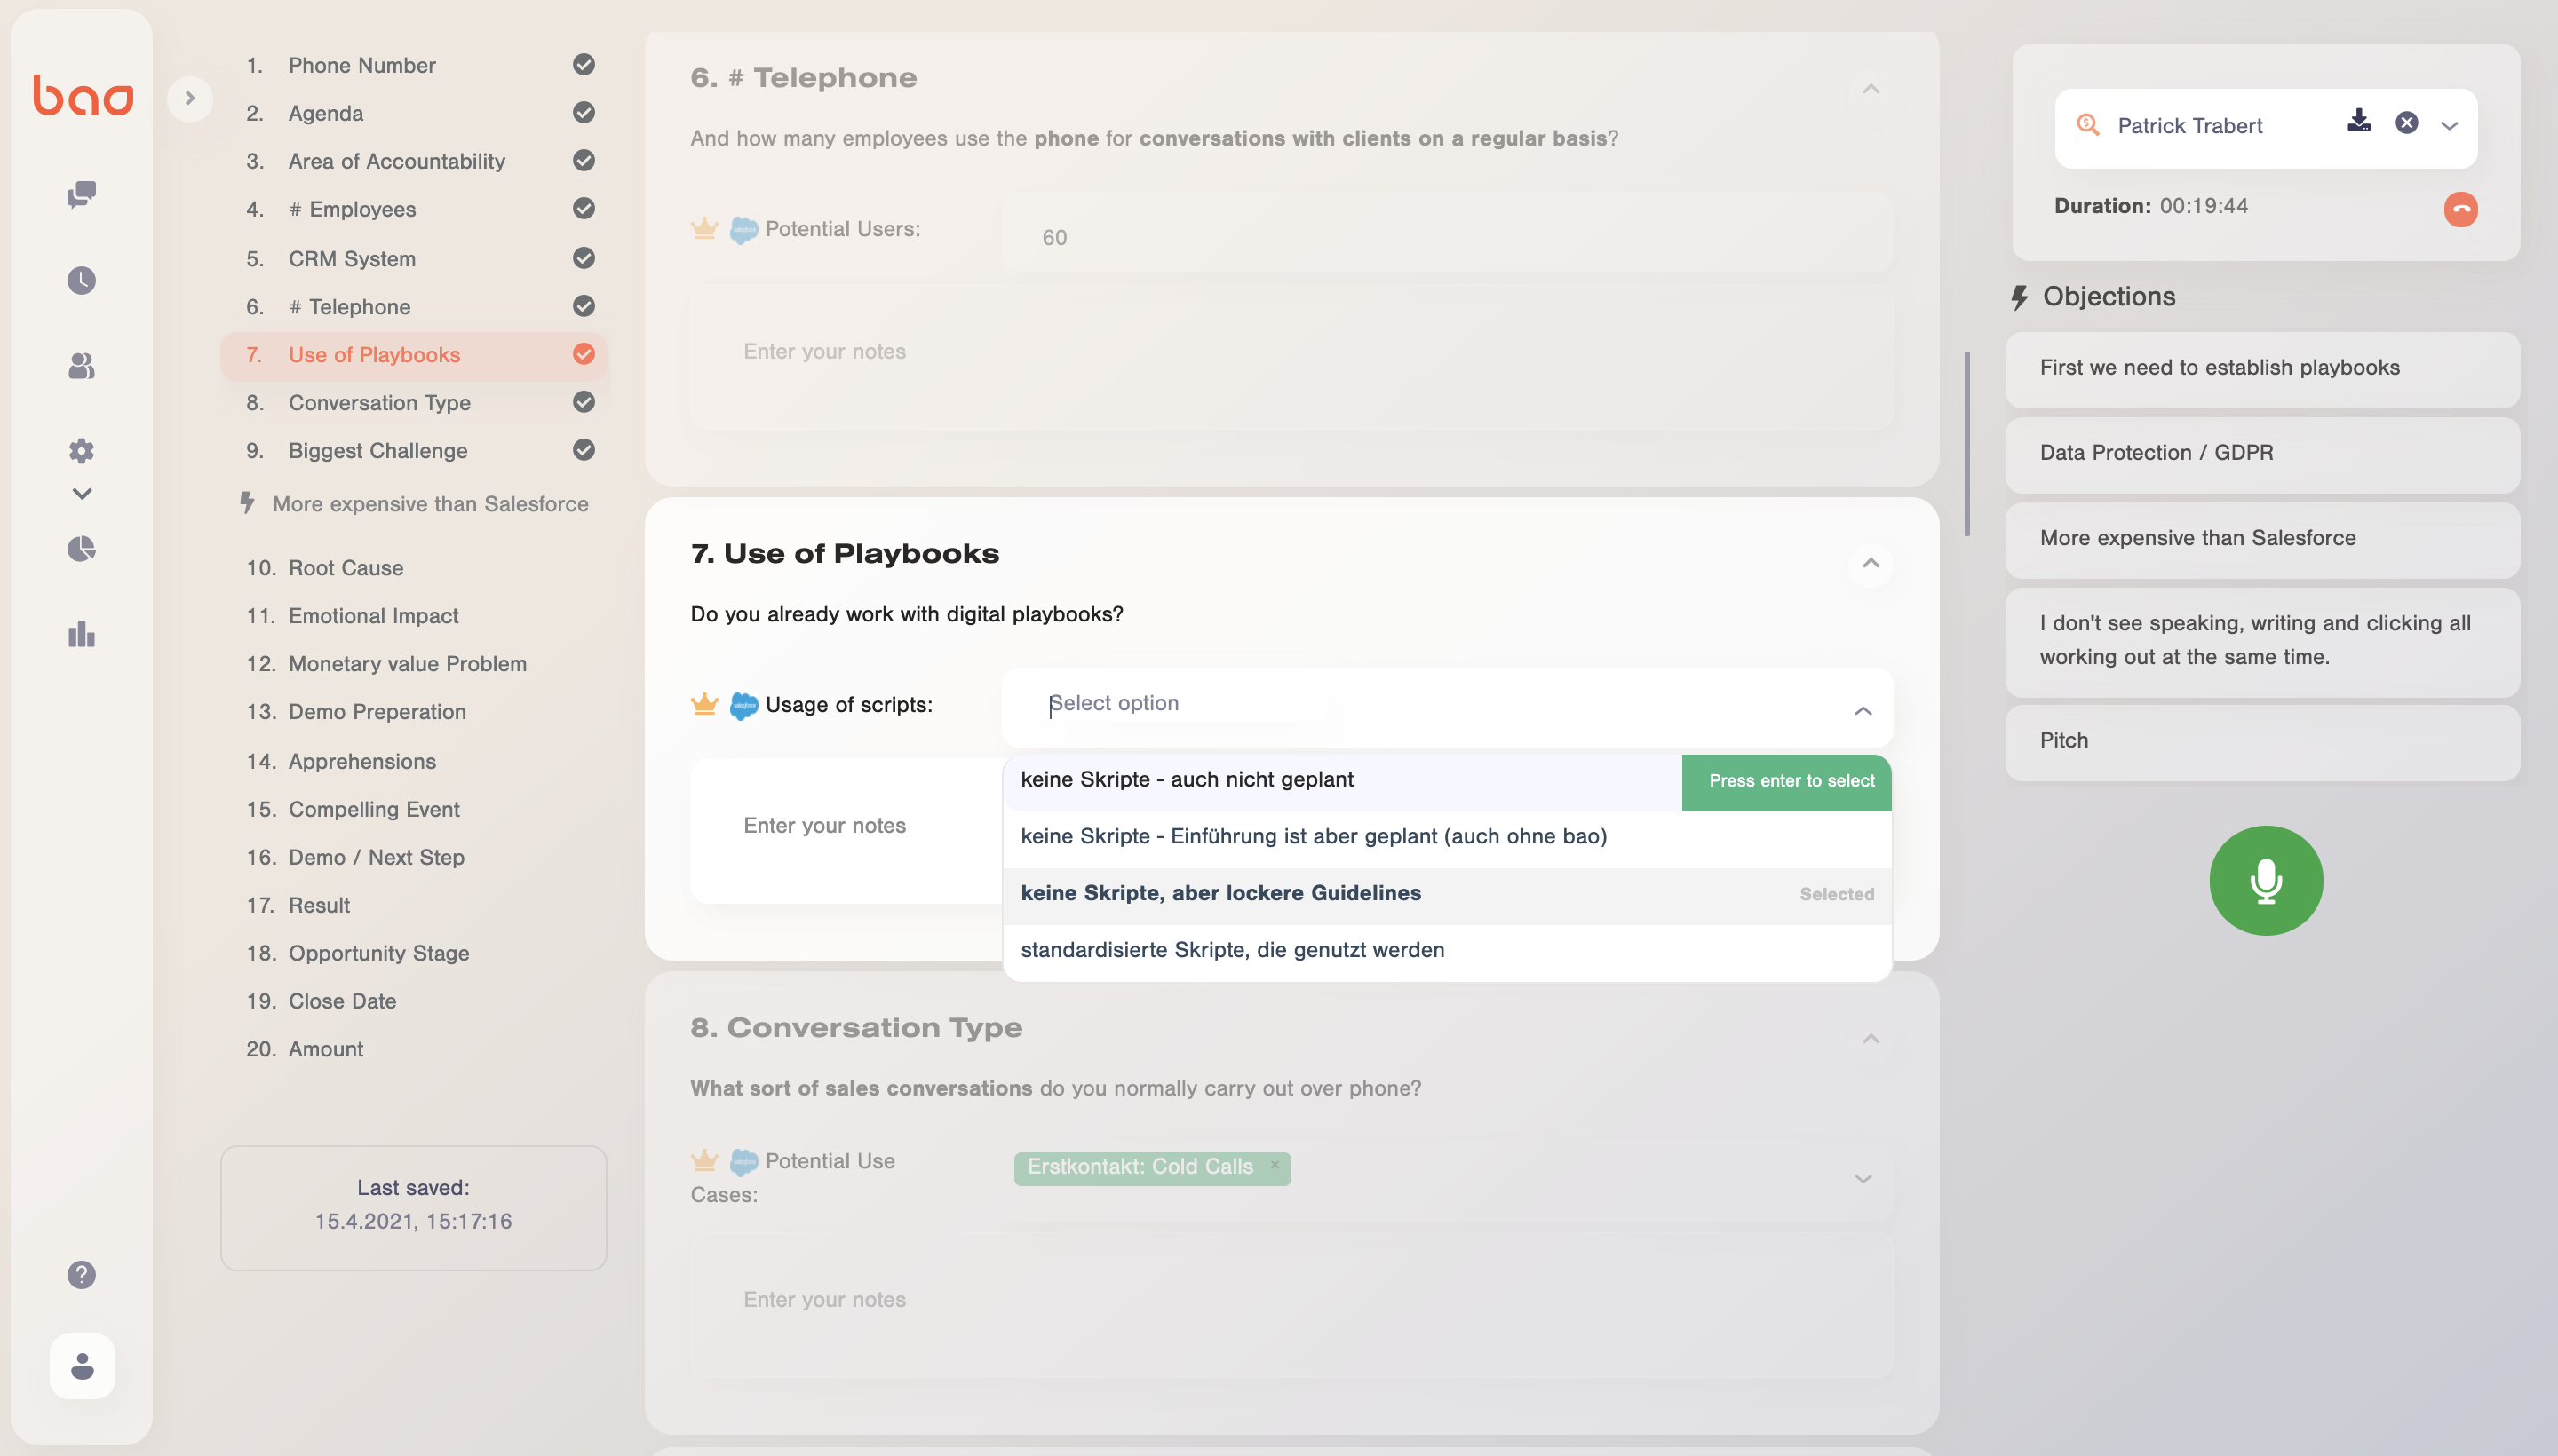Collapse the 6. # Telephone section
This screenshot has width=2558, height=1456.
[x=1871, y=88]
